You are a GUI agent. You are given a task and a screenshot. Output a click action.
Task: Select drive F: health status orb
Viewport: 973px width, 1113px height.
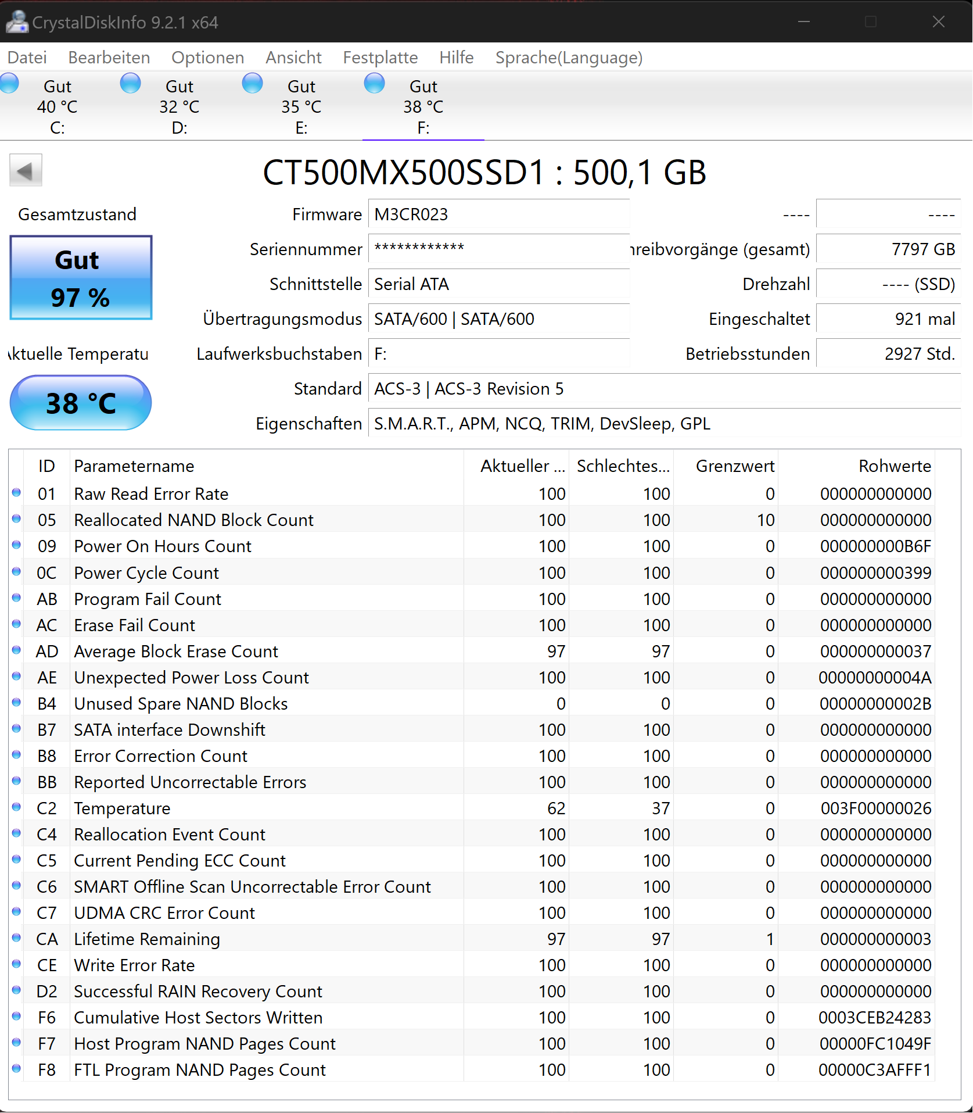[x=375, y=83]
